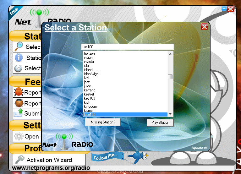241x174 pixels.
Task: Click the yellow Profile section header
Action: click(25, 148)
